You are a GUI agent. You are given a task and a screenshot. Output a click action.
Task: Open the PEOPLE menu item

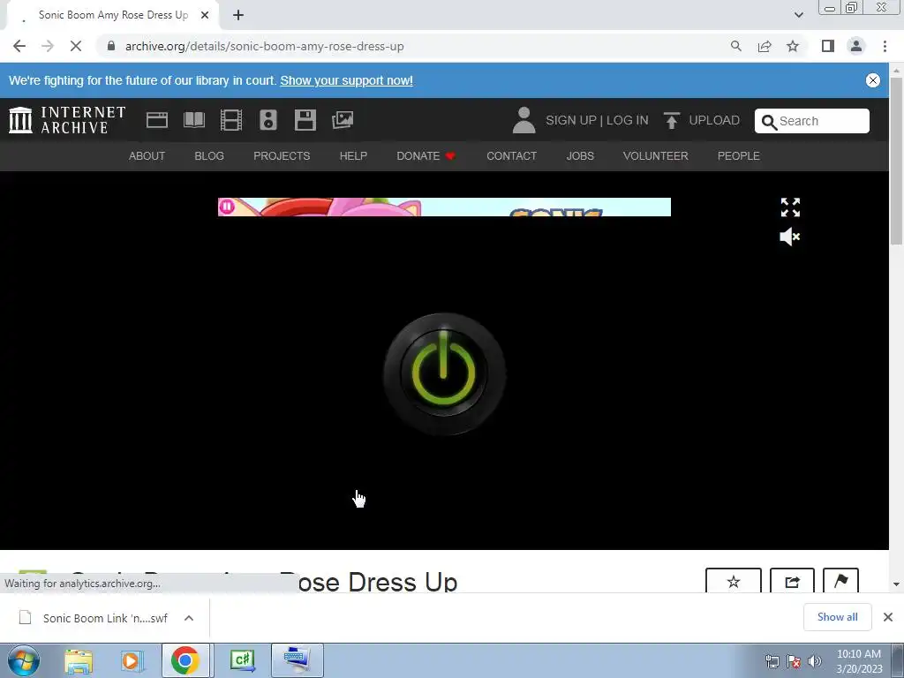[739, 155]
